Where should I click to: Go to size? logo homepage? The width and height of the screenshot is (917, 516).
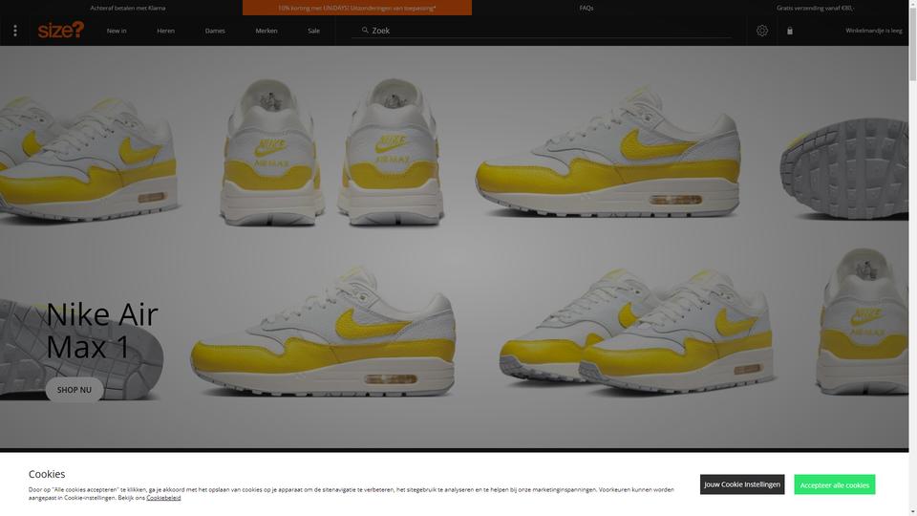click(x=61, y=30)
